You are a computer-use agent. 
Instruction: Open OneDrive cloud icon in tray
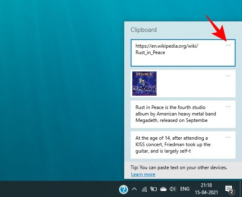coord(163,189)
